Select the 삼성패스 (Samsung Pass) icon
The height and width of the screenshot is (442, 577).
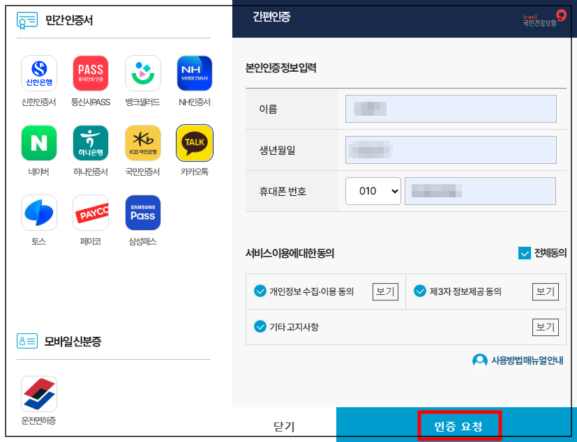point(143,213)
